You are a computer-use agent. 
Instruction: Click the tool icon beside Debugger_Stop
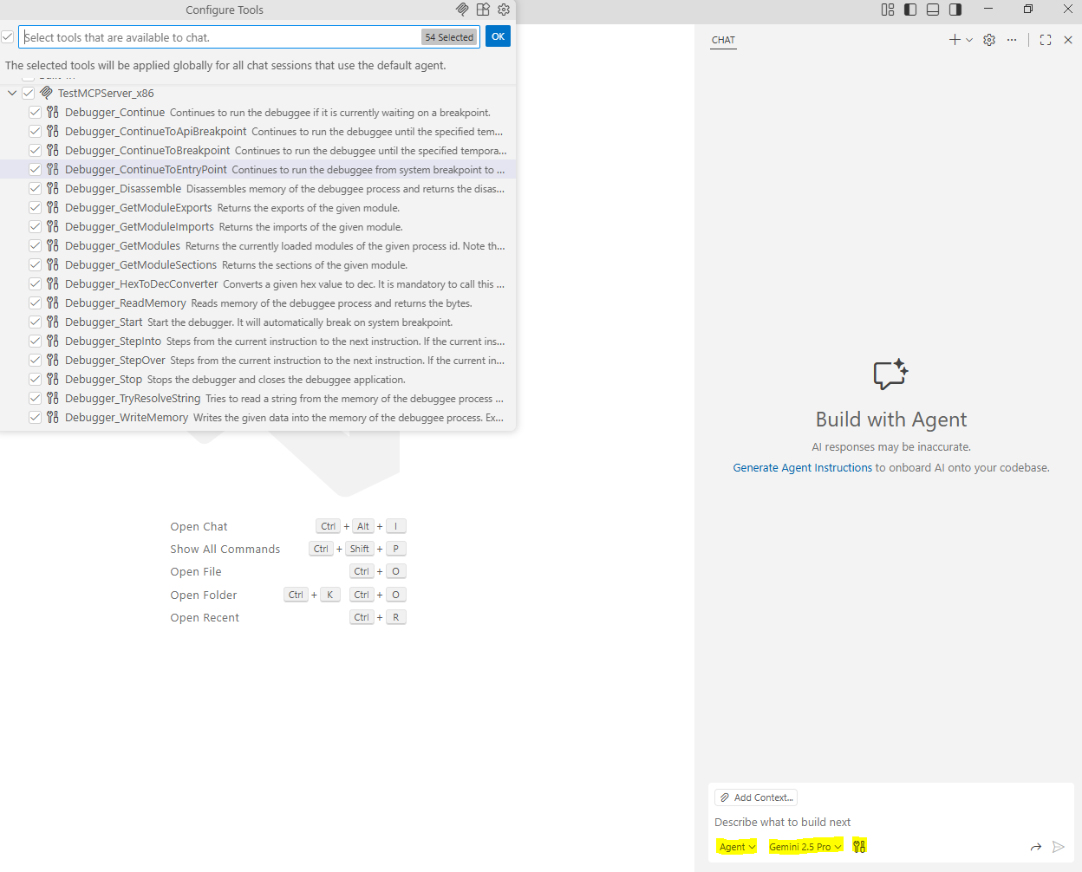[53, 379]
